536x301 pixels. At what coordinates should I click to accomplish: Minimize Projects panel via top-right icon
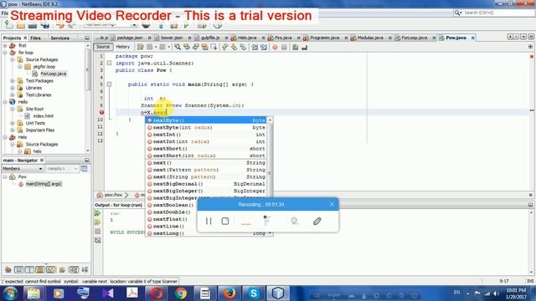click(x=87, y=38)
